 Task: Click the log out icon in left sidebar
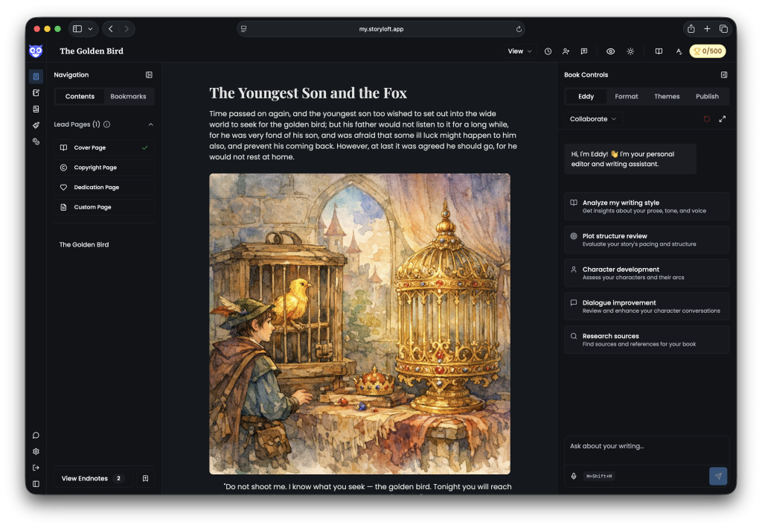(36, 468)
